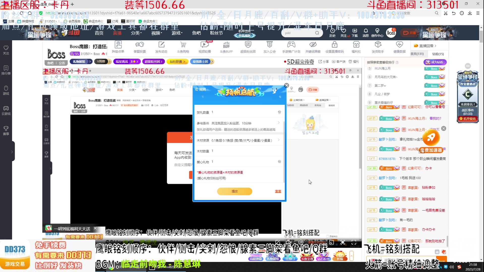Open 规则 link in dialog

click(200, 89)
